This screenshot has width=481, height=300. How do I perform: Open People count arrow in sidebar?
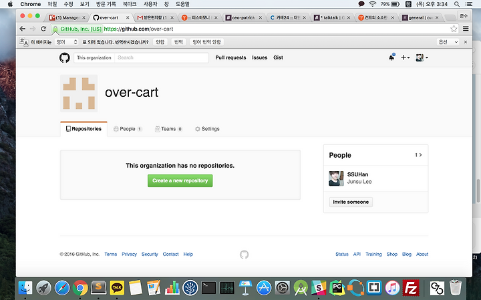[x=418, y=155]
